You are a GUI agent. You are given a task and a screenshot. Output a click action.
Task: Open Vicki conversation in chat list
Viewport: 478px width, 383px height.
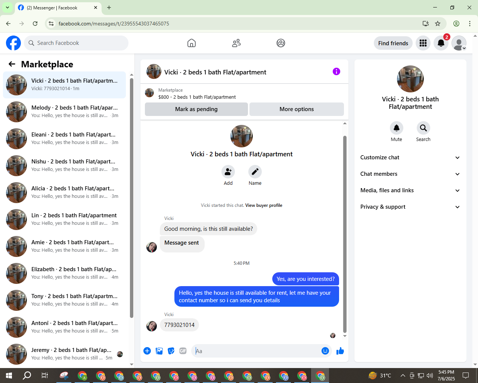coord(64,85)
